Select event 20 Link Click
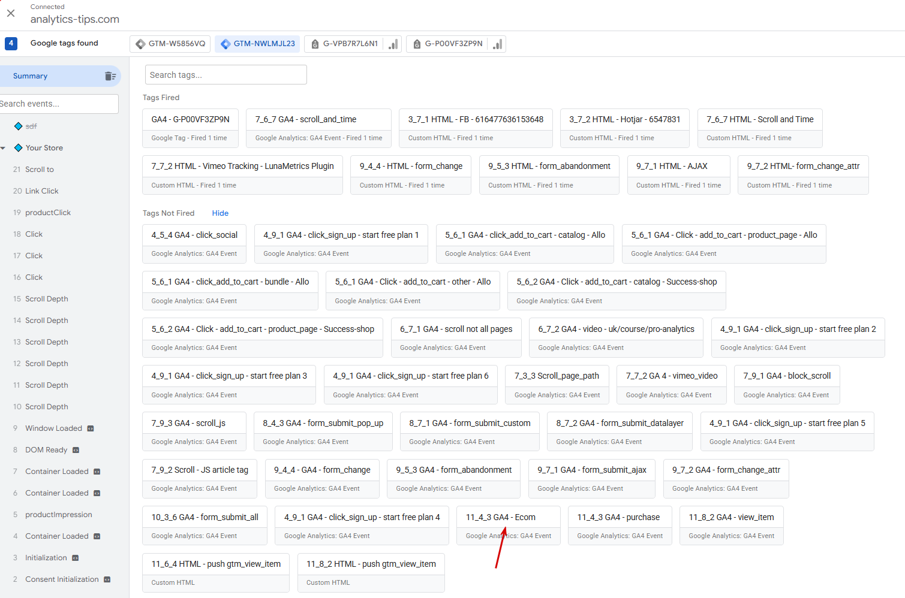Viewport: 905px width, 598px height. (x=42, y=191)
